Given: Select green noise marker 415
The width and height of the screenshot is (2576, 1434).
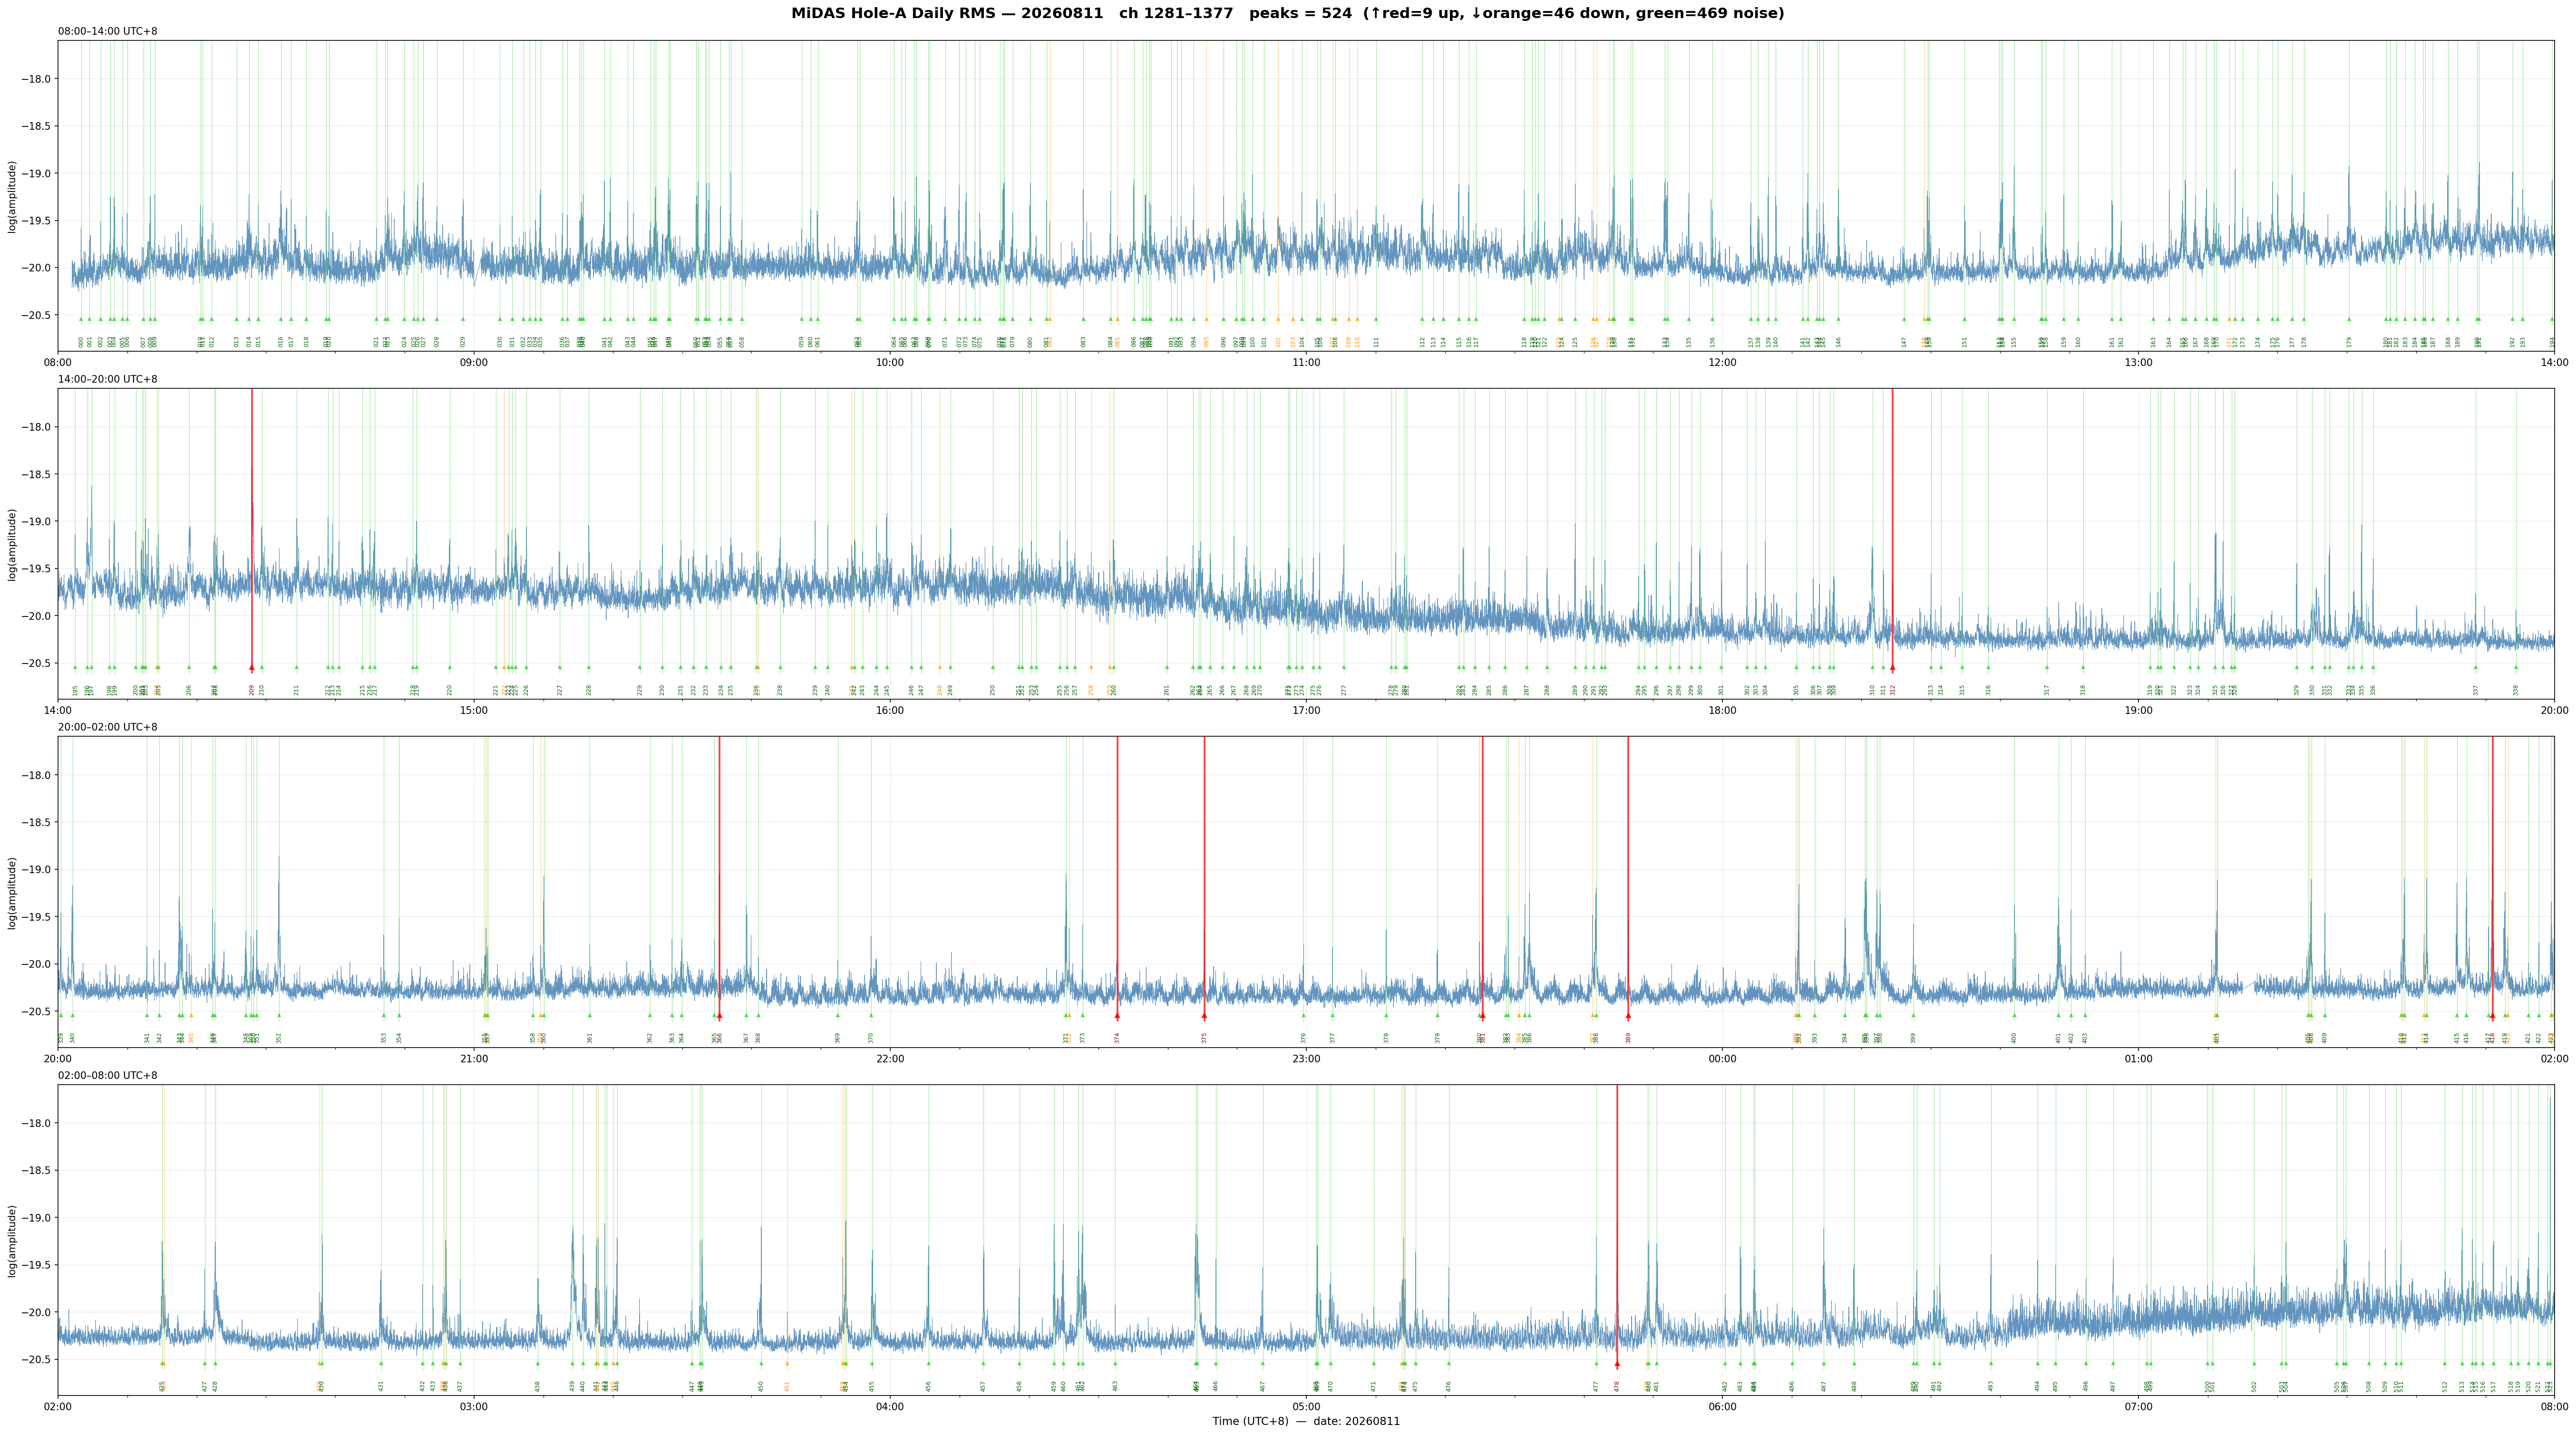Looking at the screenshot, I should tap(2457, 1015).
